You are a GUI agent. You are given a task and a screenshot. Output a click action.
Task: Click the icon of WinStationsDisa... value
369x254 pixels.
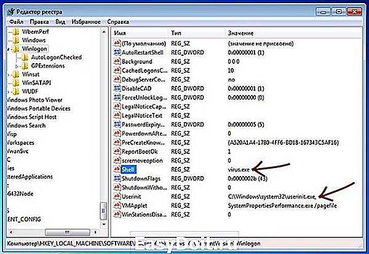tap(117, 214)
